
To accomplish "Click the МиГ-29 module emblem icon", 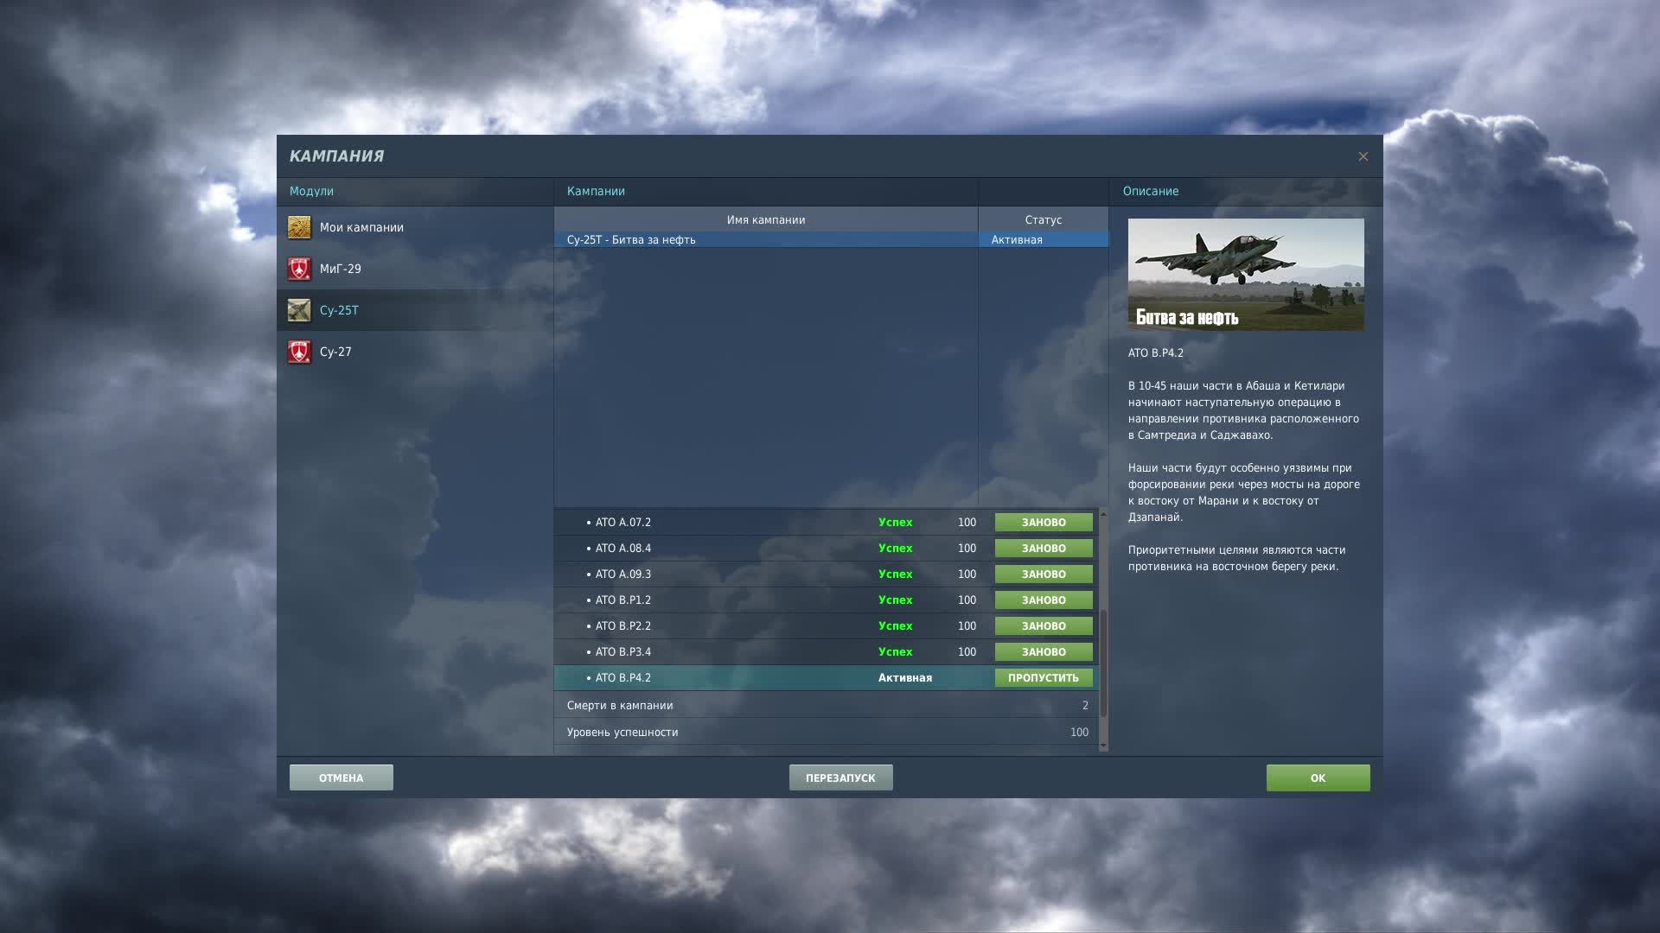I will (x=299, y=269).
